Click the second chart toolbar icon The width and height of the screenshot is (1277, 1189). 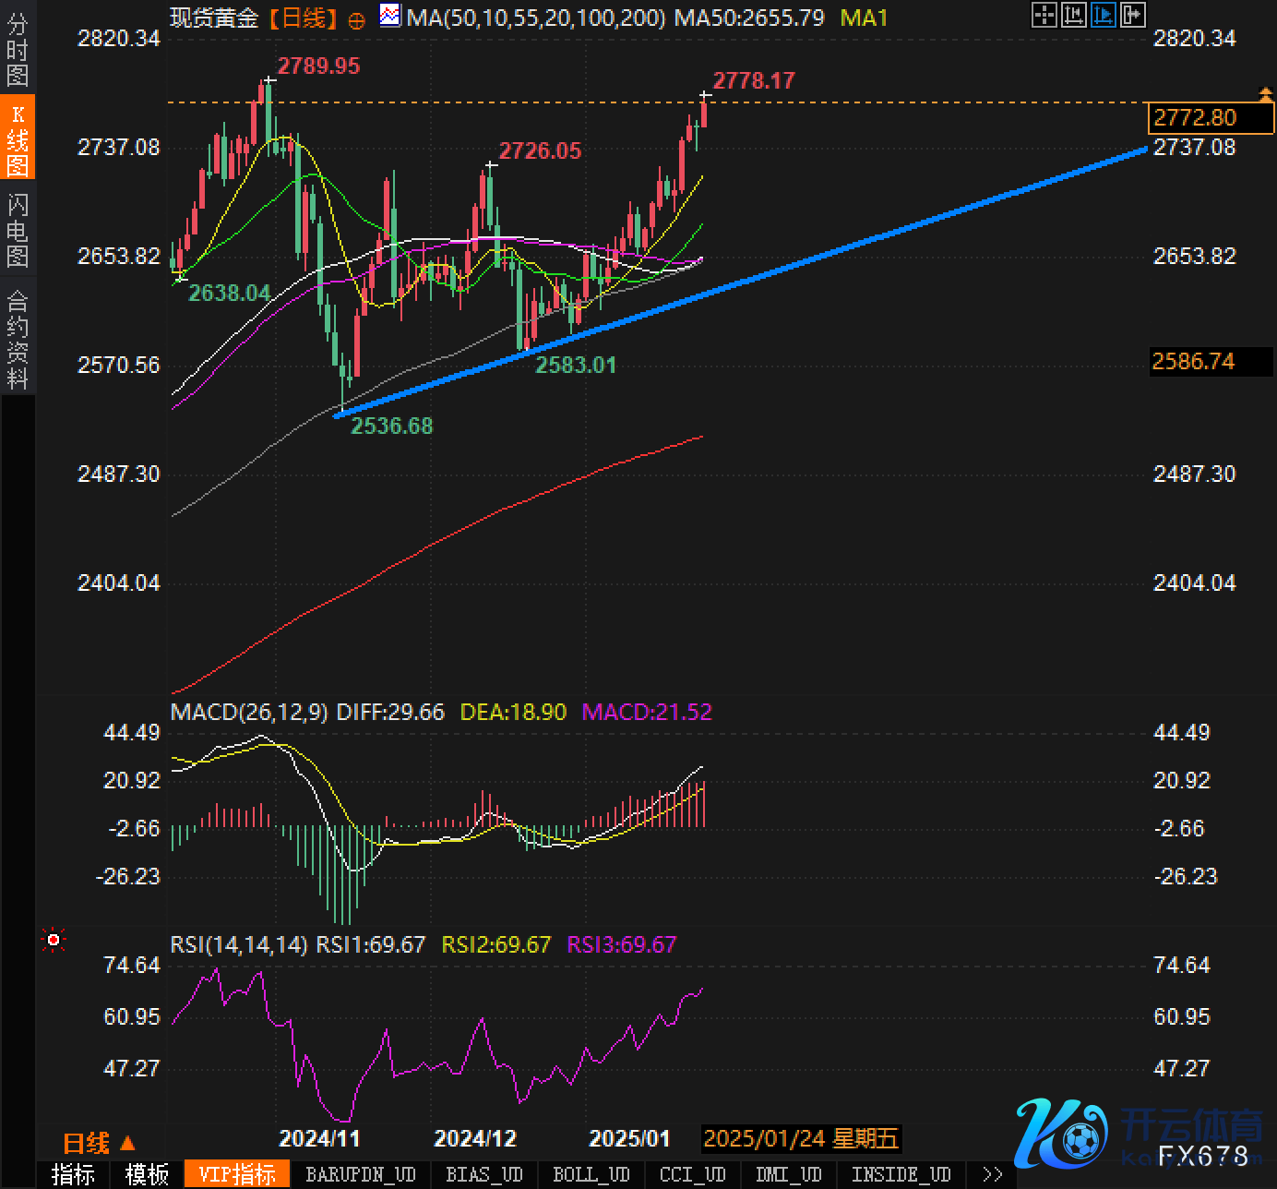(x=1073, y=15)
